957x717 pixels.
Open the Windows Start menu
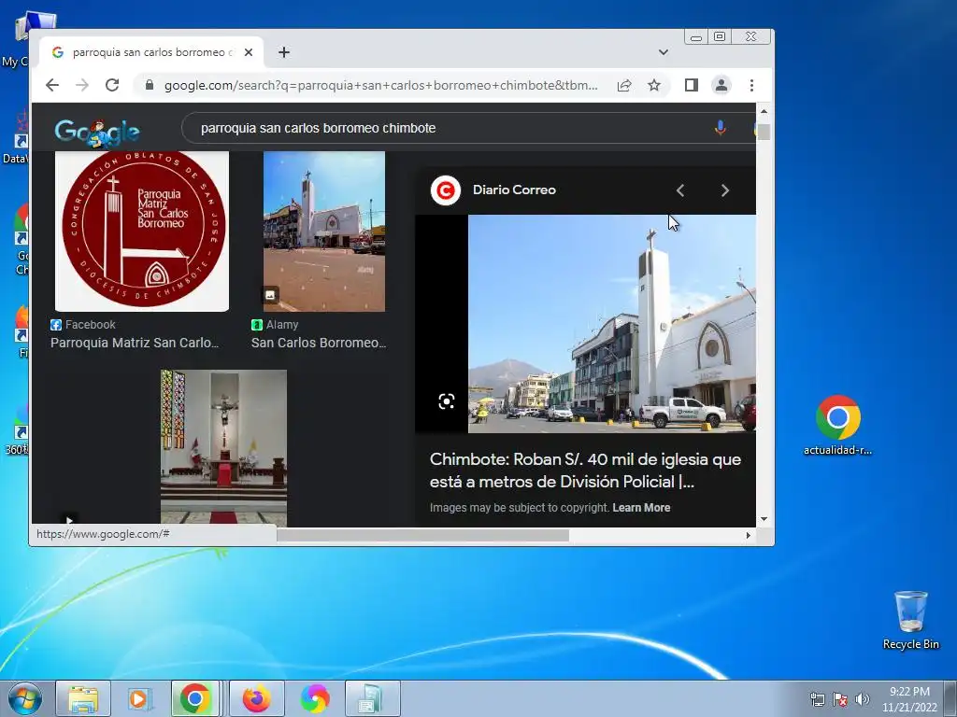point(24,698)
